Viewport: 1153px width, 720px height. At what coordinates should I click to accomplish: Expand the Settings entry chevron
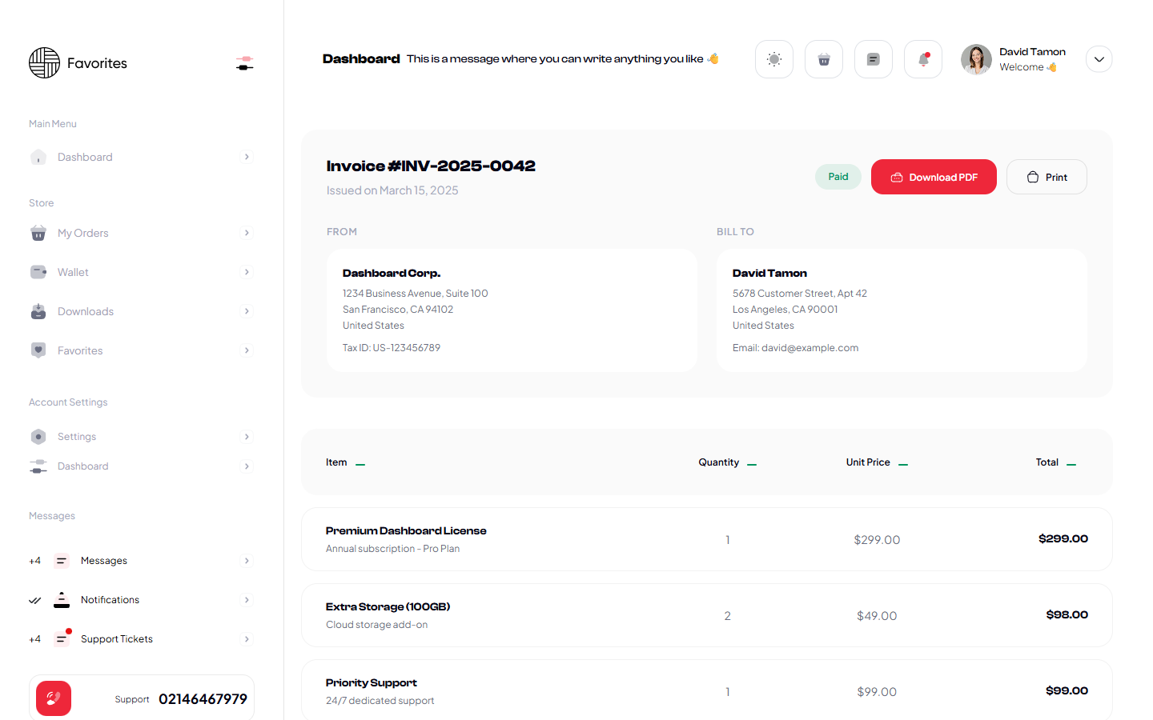point(247,436)
